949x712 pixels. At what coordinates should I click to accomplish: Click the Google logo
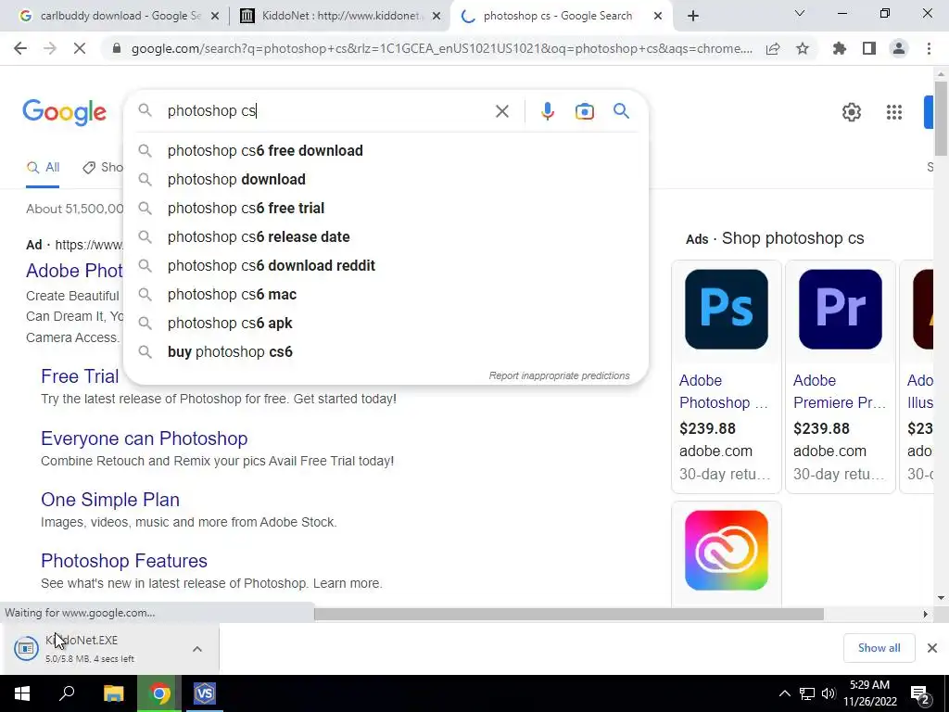[64, 112]
